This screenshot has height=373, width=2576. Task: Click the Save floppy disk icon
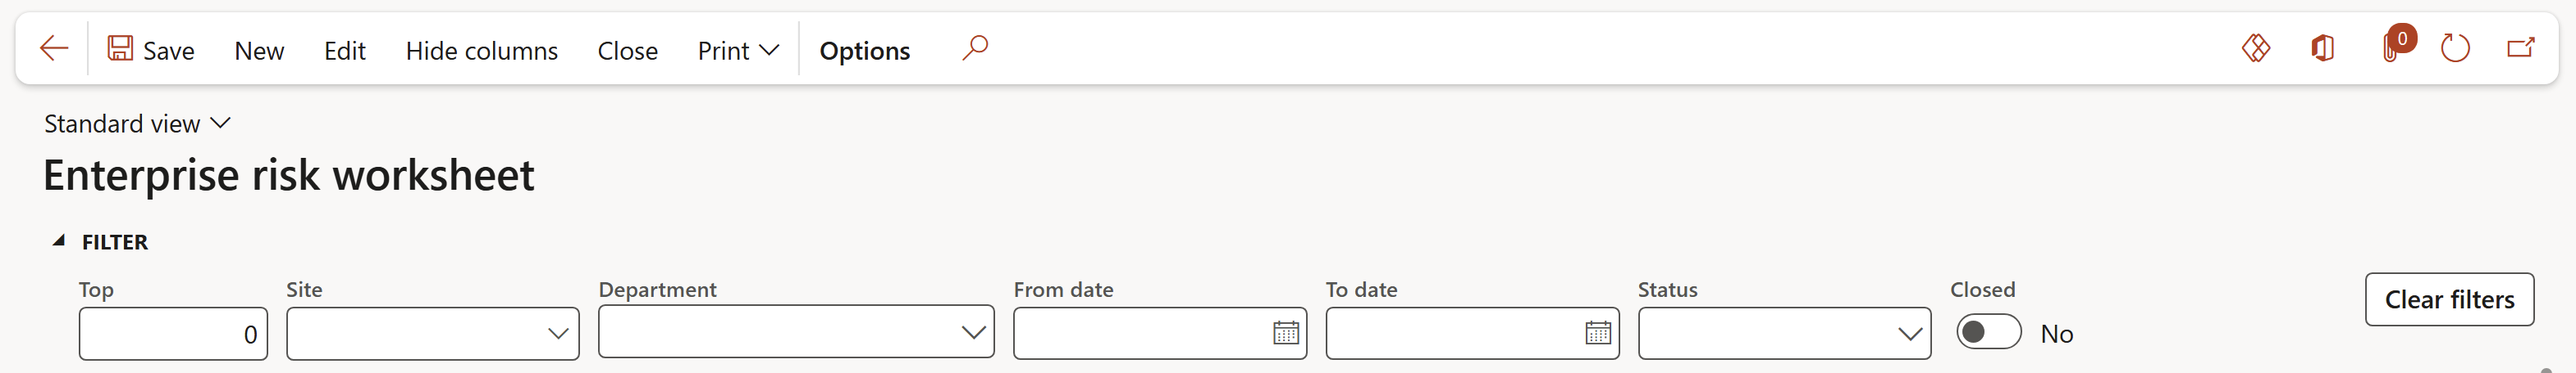[x=120, y=48]
